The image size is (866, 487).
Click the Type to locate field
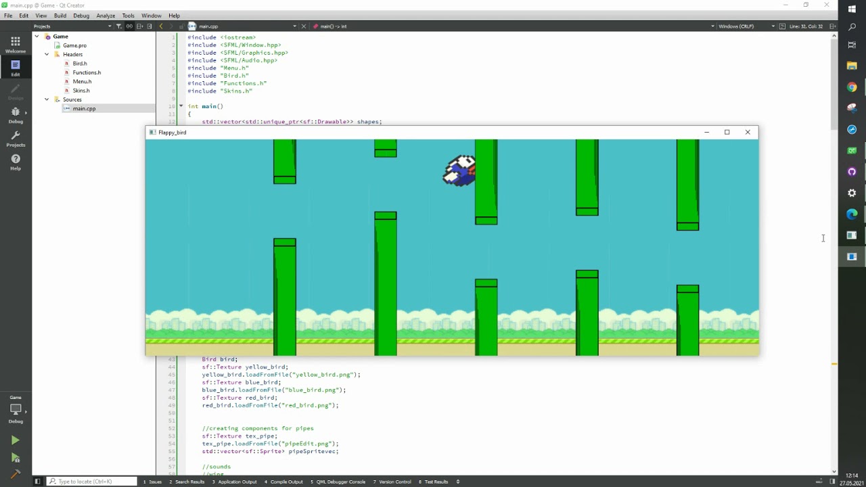point(91,482)
